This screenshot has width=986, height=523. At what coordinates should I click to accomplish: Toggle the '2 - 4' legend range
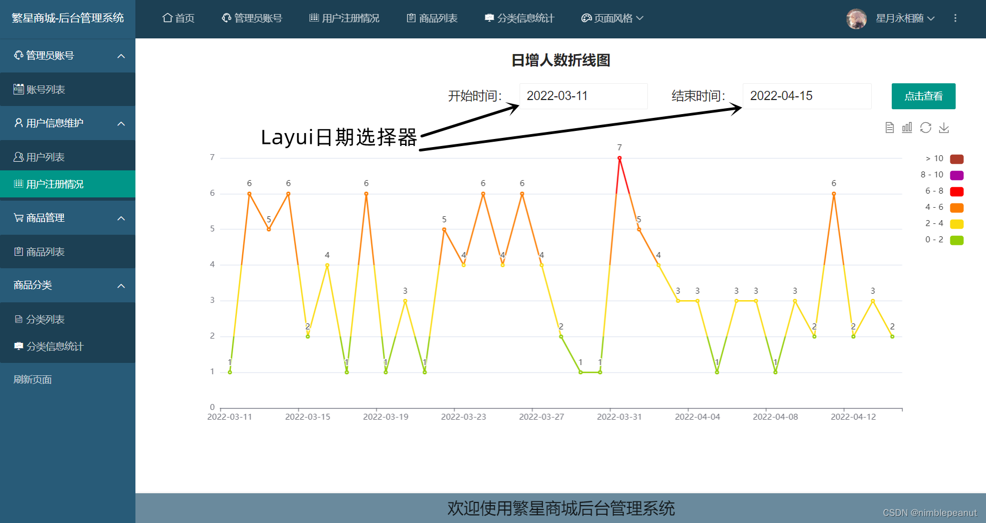point(944,223)
